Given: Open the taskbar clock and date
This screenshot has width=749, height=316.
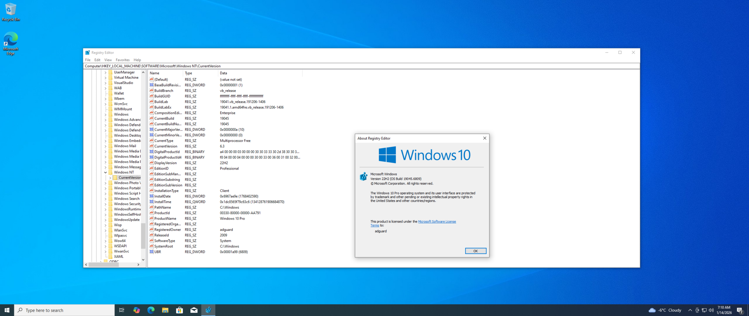Looking at the screenshot, I should pos(724,310).
